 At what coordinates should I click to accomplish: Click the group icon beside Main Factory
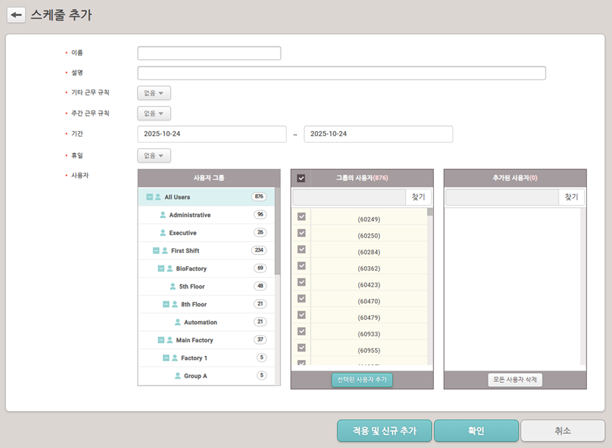pyautogui.click(x=170, y=340)
